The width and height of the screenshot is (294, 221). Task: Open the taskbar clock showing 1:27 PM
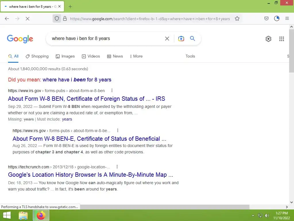coord(282,215)
